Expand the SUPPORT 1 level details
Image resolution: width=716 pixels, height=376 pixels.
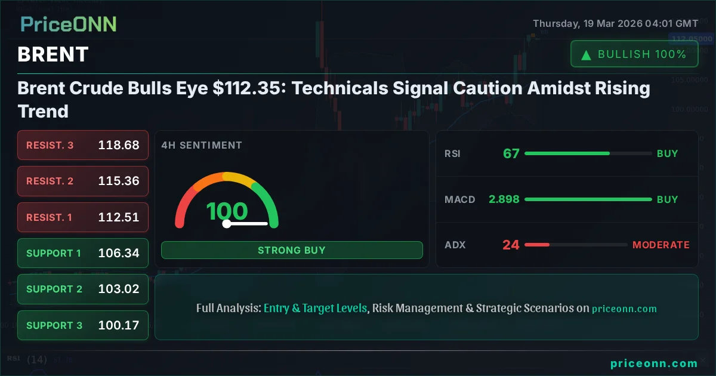point(82,253)
